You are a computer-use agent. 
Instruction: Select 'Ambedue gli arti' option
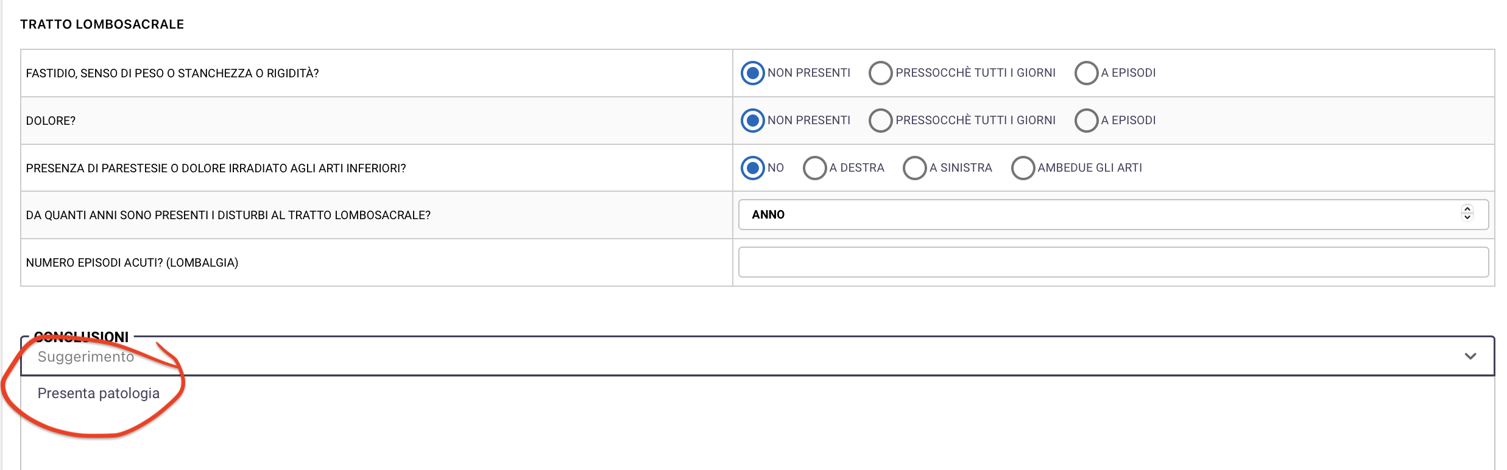point(1023,168)
